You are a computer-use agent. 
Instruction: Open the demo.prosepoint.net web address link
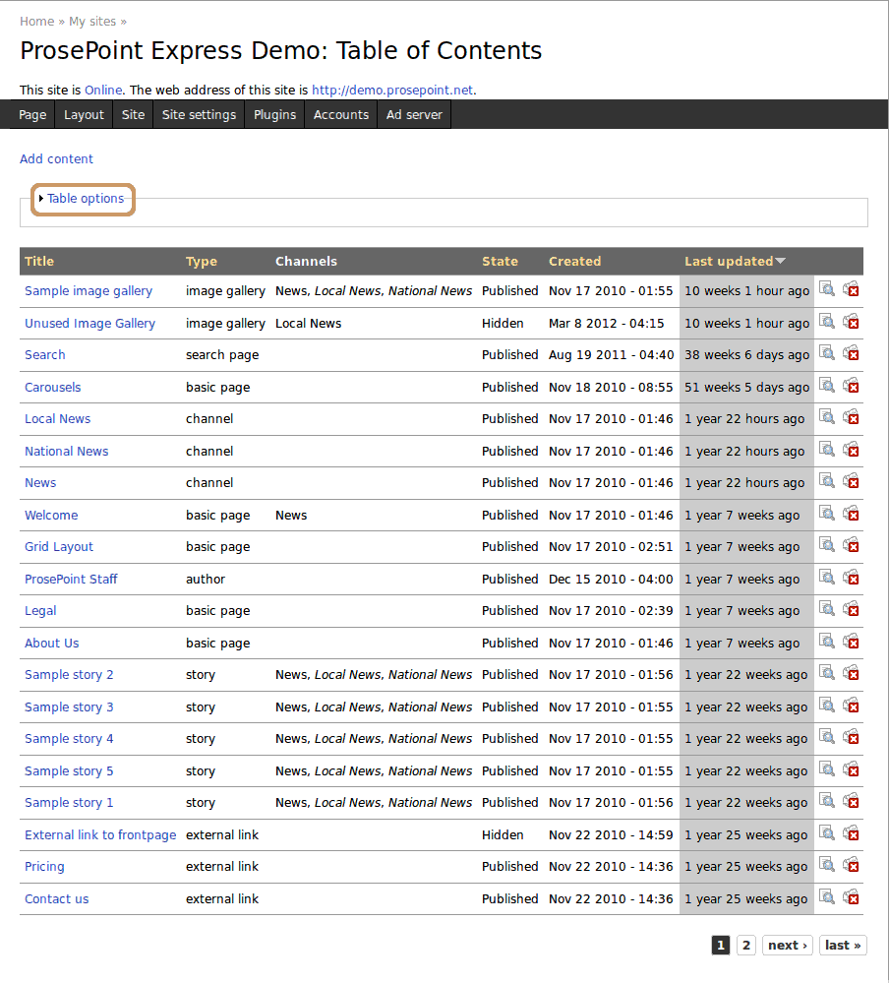392,91
